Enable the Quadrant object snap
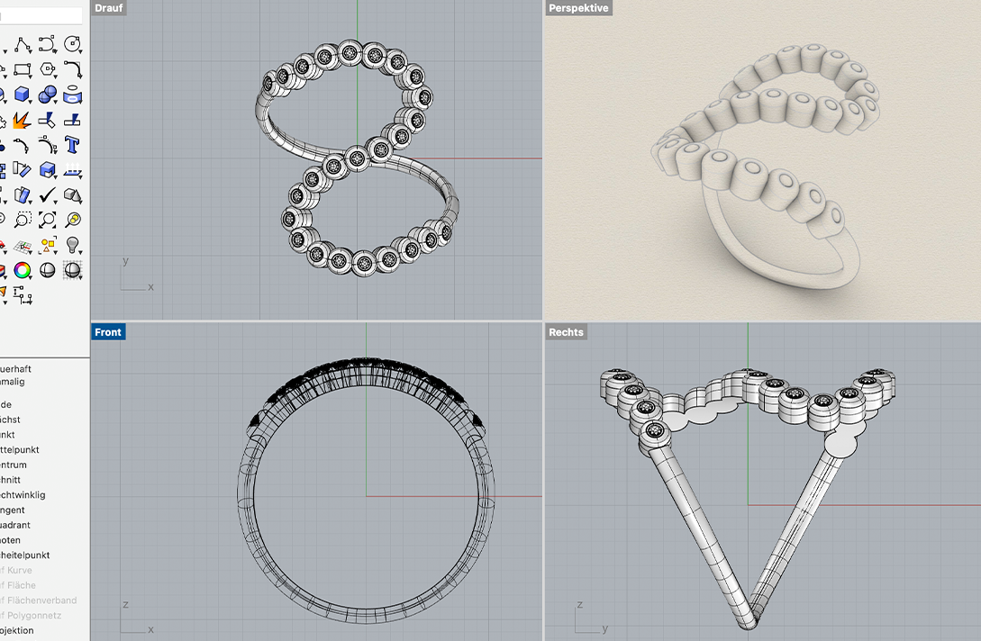Viewport: 981px width, 641px height. (14, 525)
